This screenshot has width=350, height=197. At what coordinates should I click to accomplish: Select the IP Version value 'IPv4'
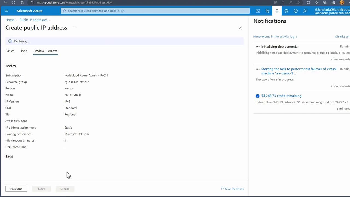coord(67,102)
